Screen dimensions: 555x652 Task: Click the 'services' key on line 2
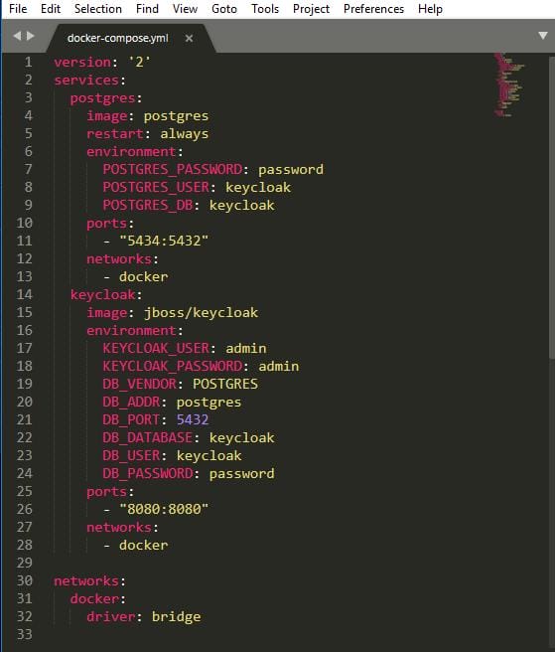[x=86, y=80]
